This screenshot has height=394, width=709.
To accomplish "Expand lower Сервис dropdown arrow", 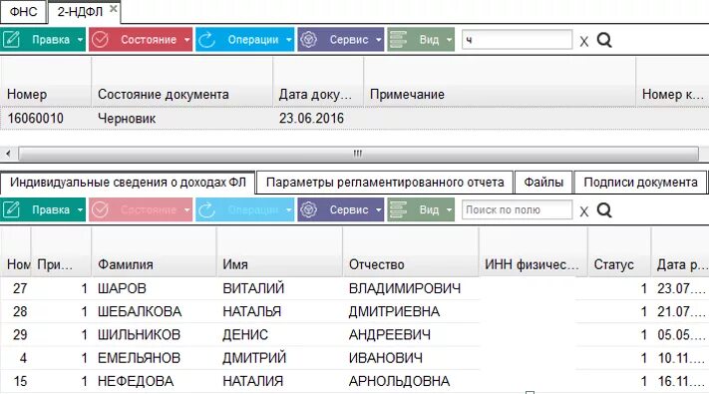I will pos(379,209).
